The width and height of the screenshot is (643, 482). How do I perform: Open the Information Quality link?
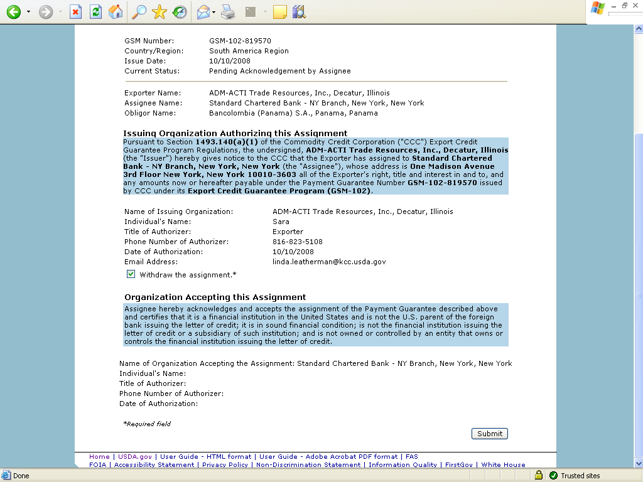[x=403, y=465]
